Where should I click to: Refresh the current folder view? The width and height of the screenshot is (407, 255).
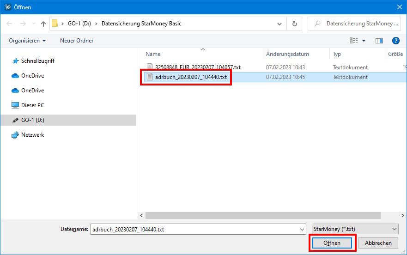(294, 24)
